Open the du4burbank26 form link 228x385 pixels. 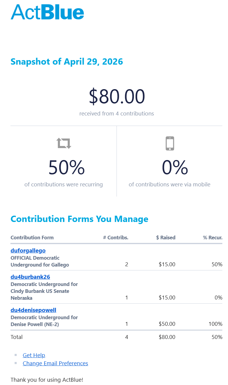tap(30, 277)
